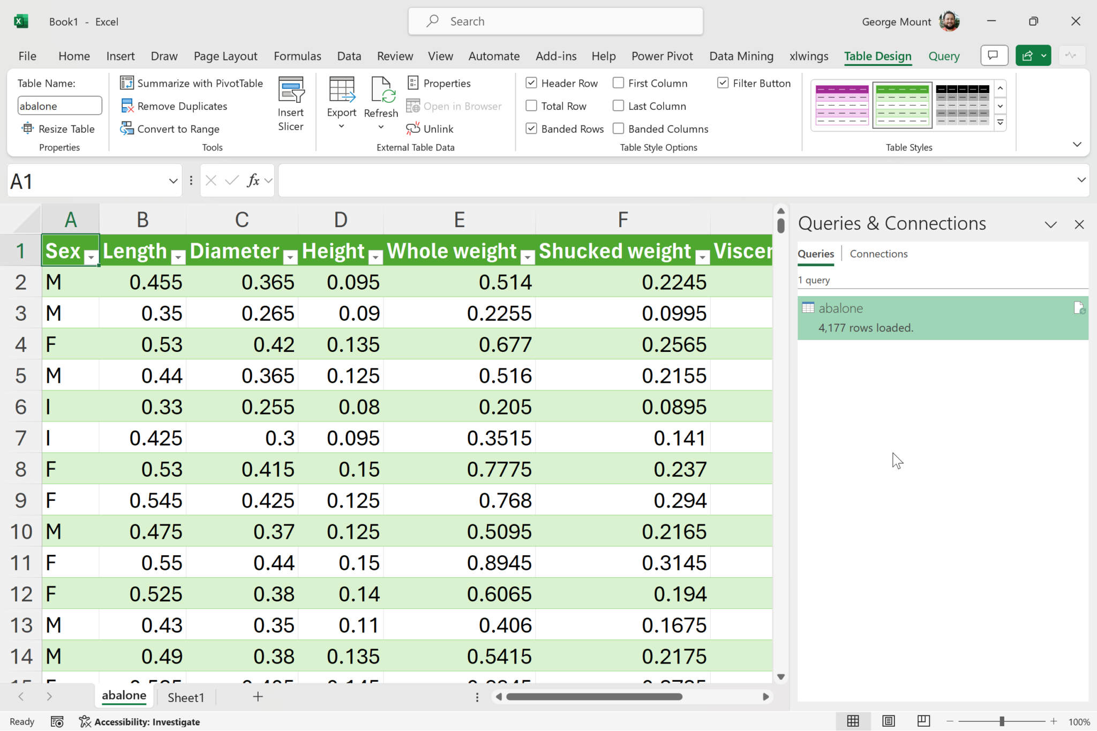
Task: Click the Insert Function fx icon
Action: [x=253, y=181]
